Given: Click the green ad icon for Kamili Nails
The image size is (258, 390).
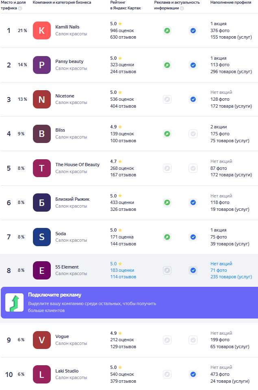Looking at the screenshot, I should 167,30.
